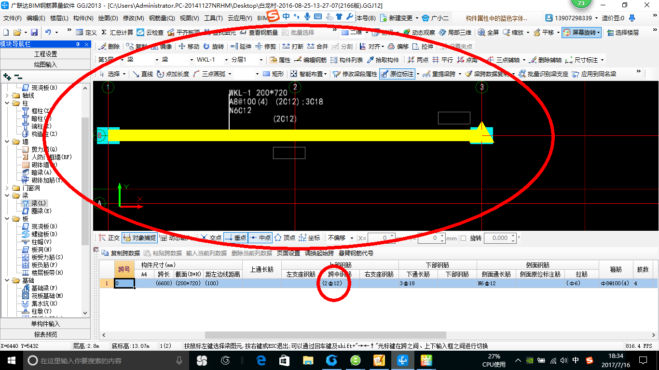Select the 延伸 extend tool

(241, 47)
